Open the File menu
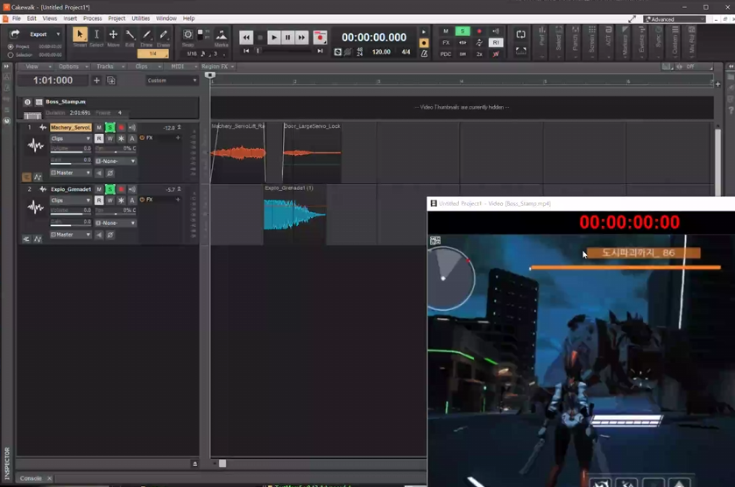This screenshot has width=735, height=487. pos(17,18)
